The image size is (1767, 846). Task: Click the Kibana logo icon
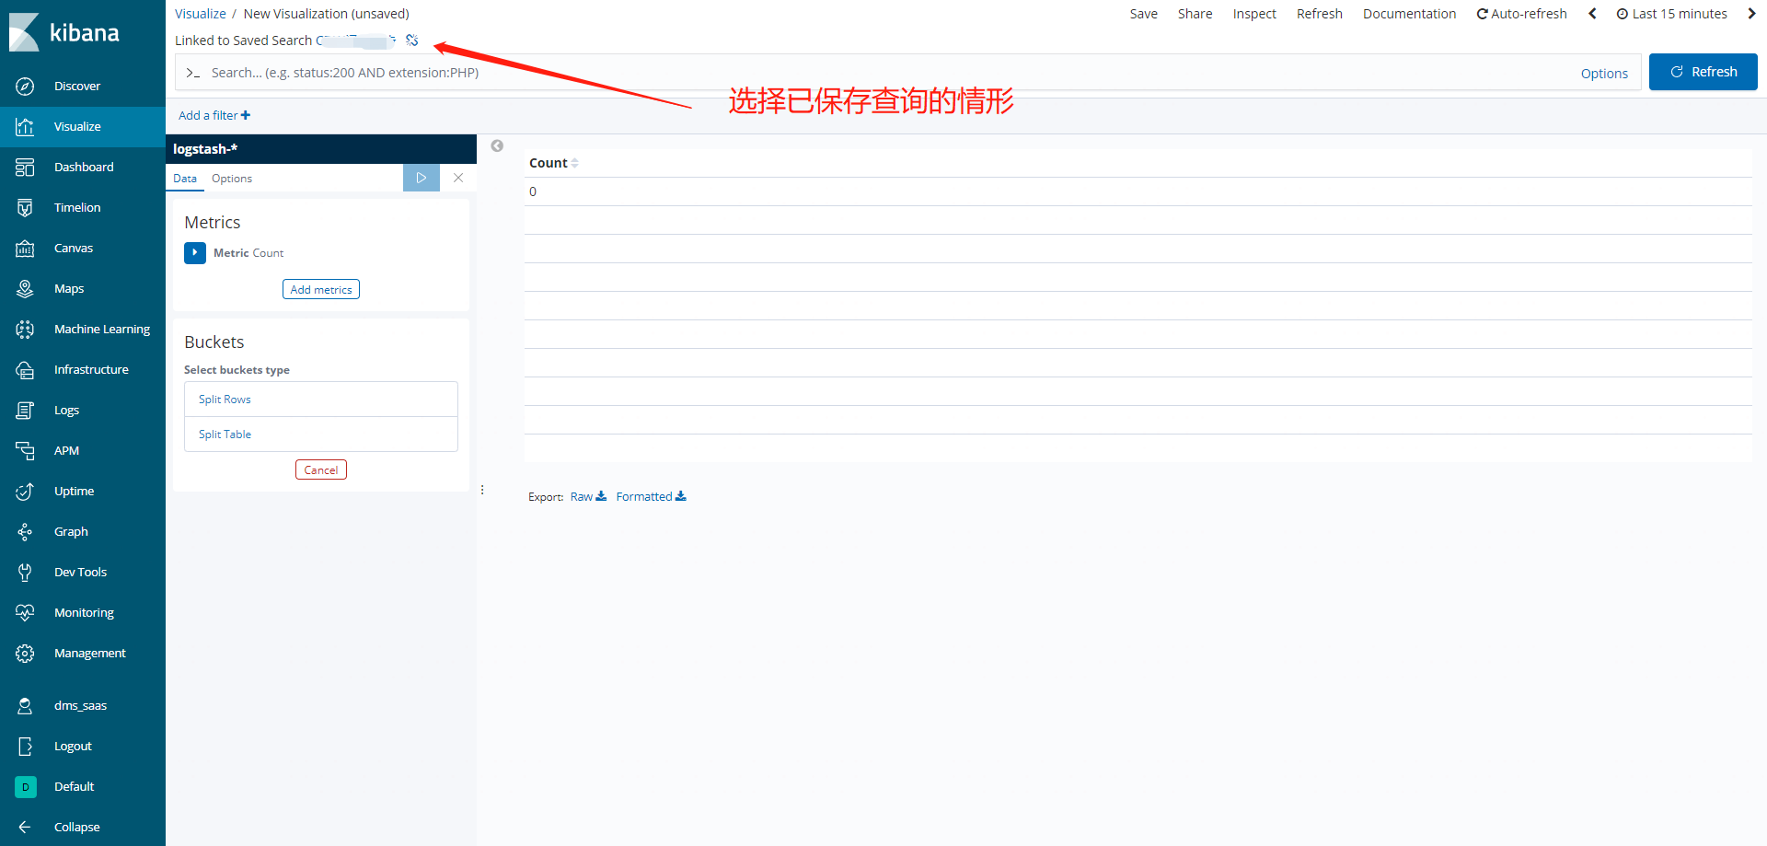tap(24, 32)
